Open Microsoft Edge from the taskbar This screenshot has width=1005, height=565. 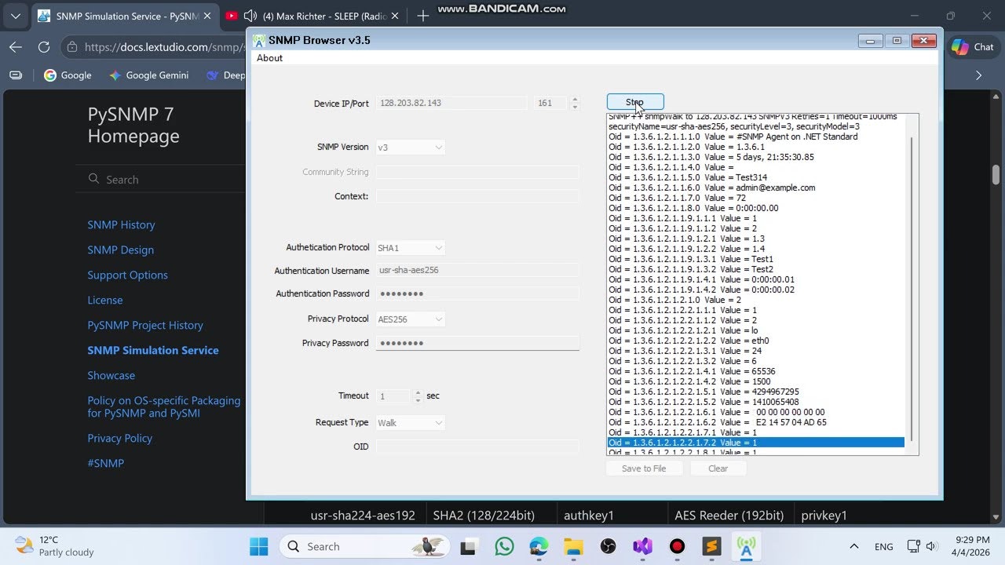pos(539,546)
